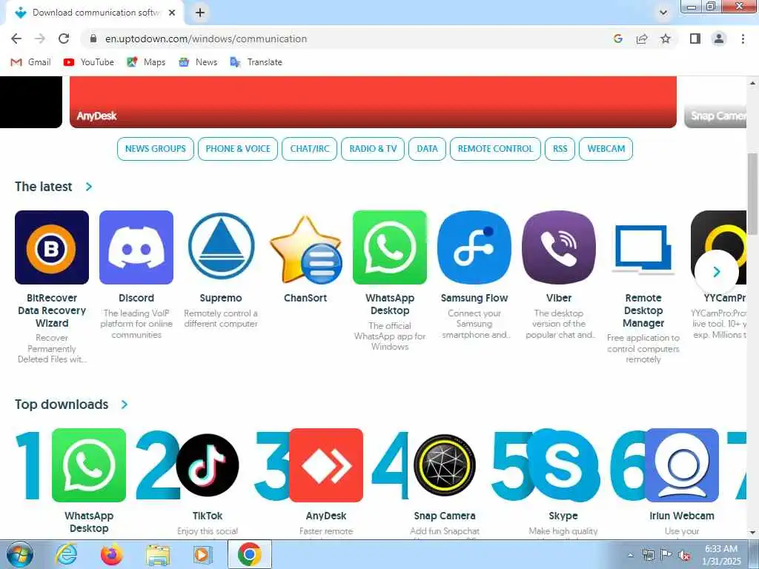Image resolution: width=759 pixels, height=569 pixels.
Task: Click the page vertical scrollbar thumb
Action: [753, 194]
